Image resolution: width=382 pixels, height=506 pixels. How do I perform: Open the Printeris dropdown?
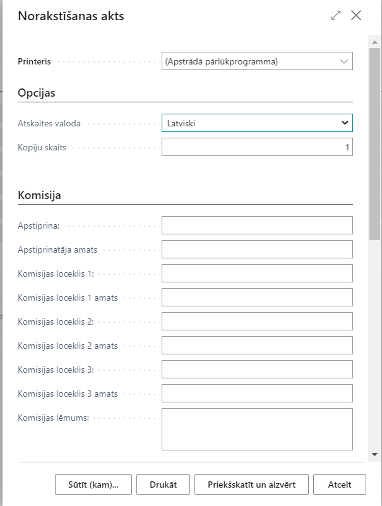click(257, 61)
